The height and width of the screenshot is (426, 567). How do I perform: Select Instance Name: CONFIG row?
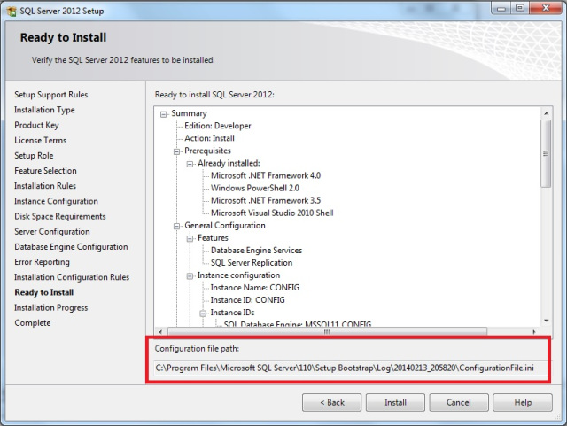tap(255, 288)
